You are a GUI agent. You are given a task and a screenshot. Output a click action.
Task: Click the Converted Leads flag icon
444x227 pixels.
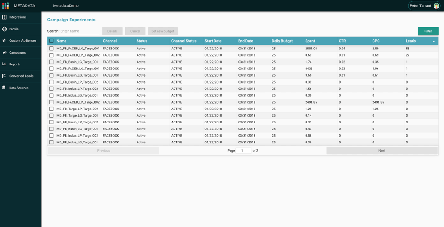click(4, 76)
